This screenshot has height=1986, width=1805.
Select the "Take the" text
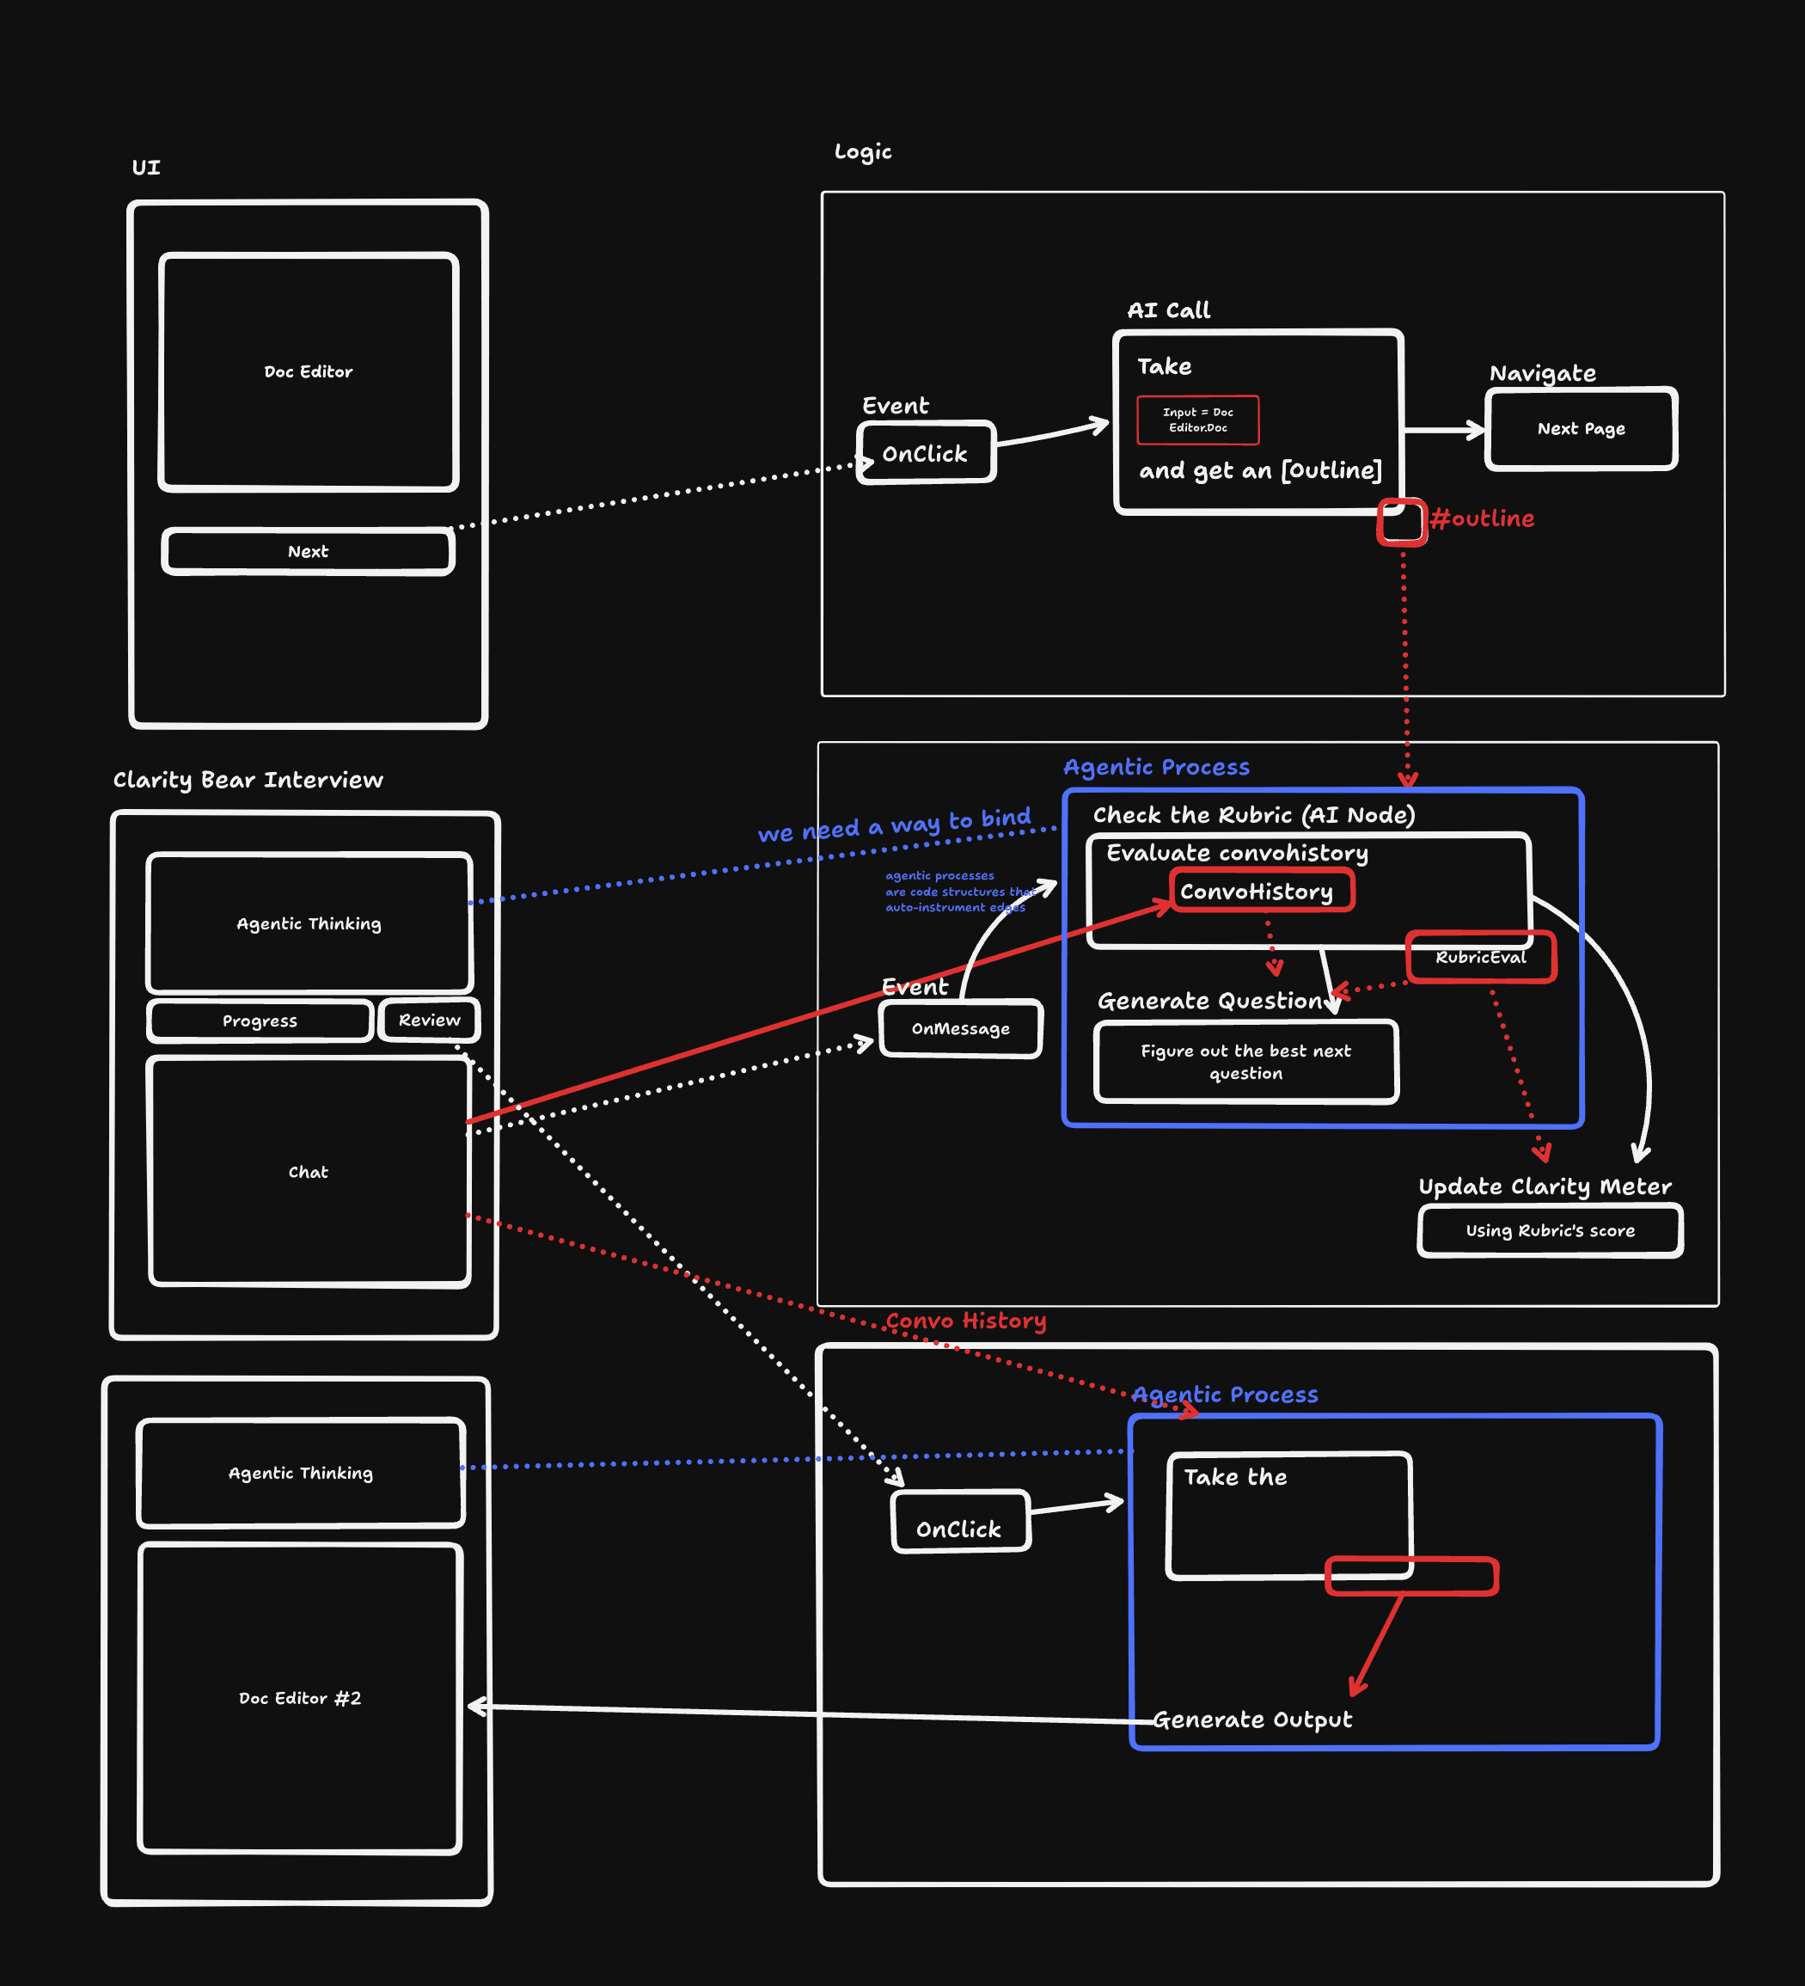pyautogui.click(x=1235, y=1477)
